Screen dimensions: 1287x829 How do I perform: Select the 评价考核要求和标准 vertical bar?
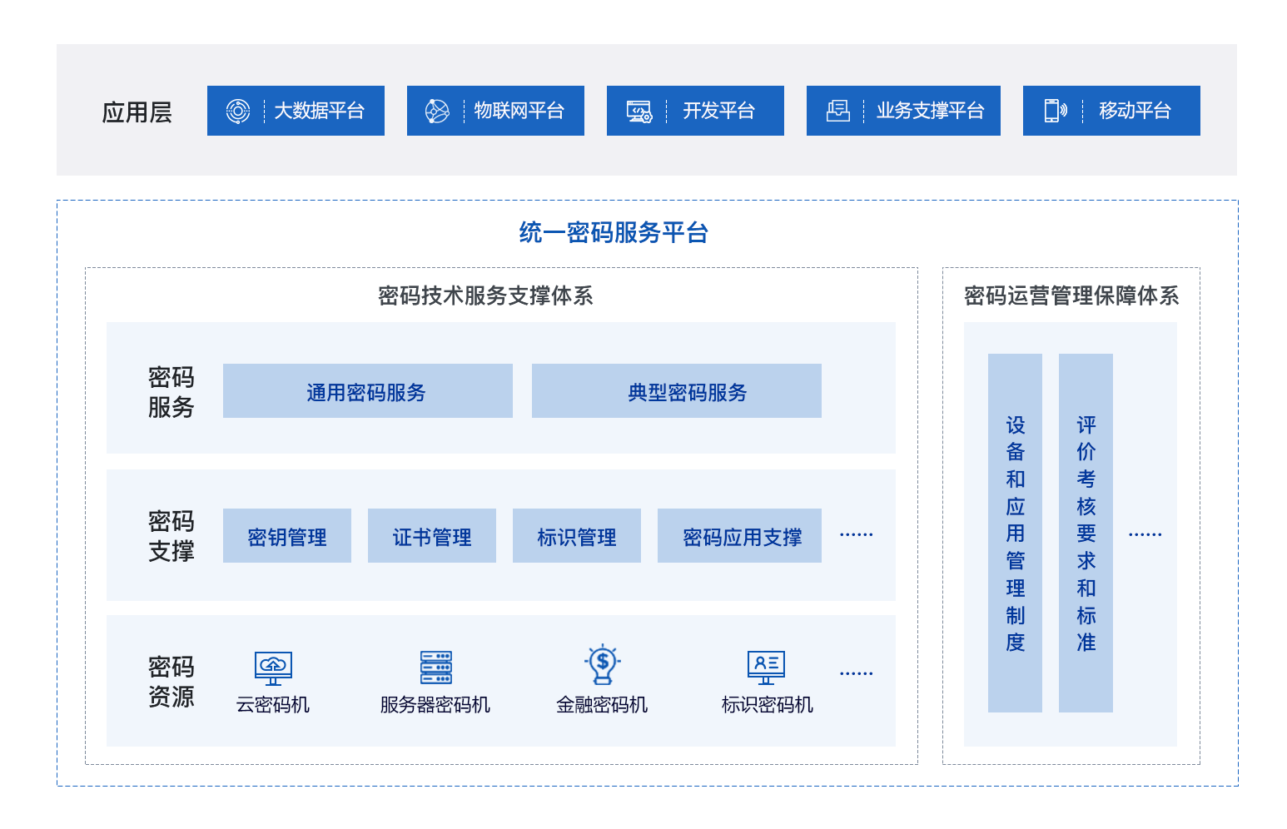point(1086,533)
